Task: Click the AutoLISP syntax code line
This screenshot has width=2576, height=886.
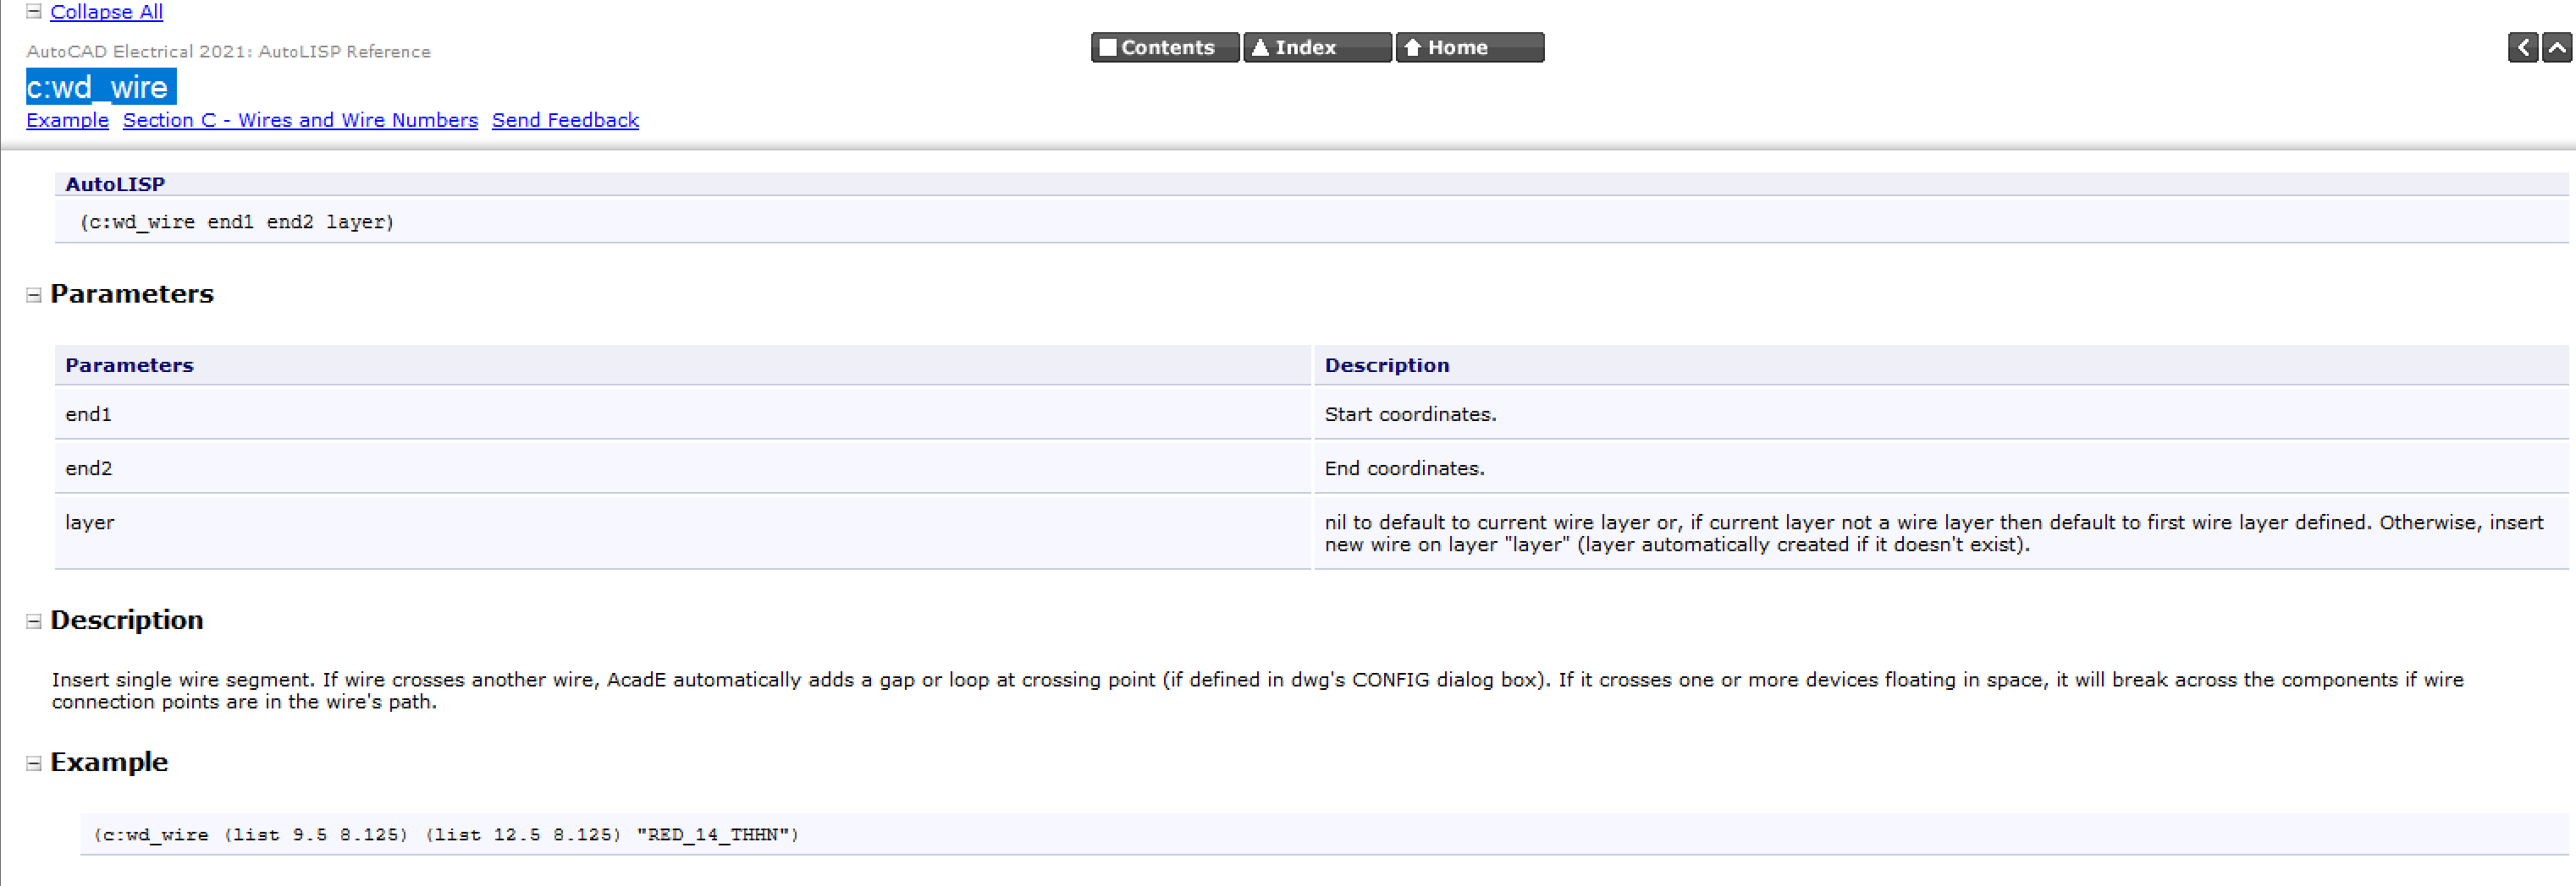Action: coord(237,221)
